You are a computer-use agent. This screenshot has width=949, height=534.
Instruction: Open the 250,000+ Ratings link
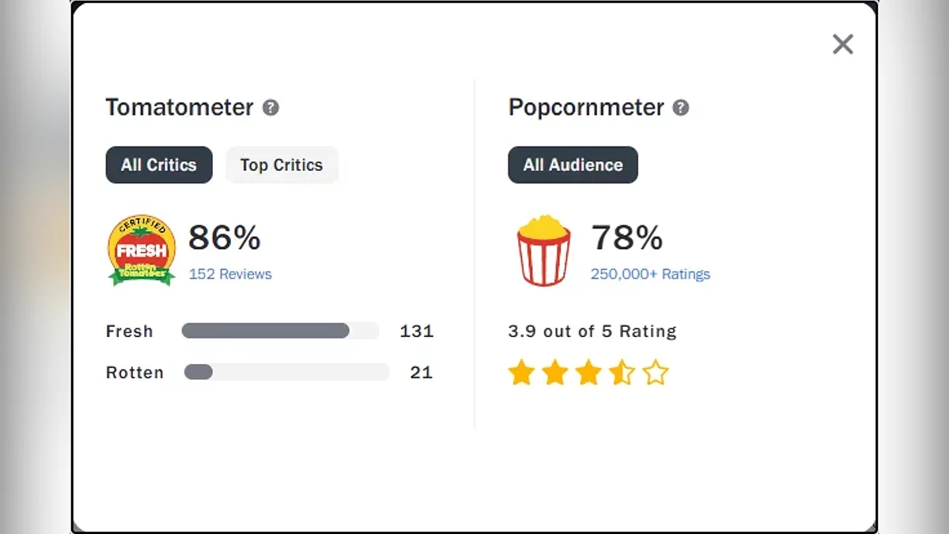(x=650, y=274)
